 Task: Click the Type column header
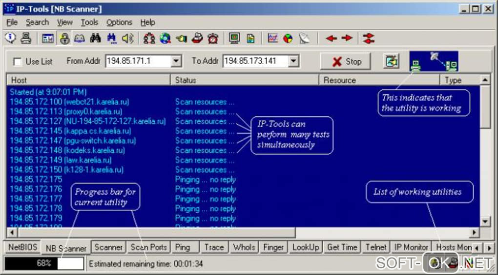coord(460,80)
